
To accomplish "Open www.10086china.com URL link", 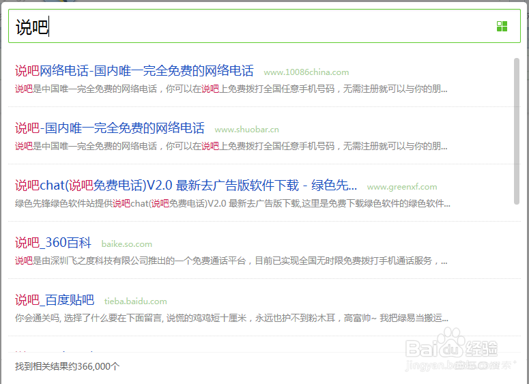I will point(306,72).
